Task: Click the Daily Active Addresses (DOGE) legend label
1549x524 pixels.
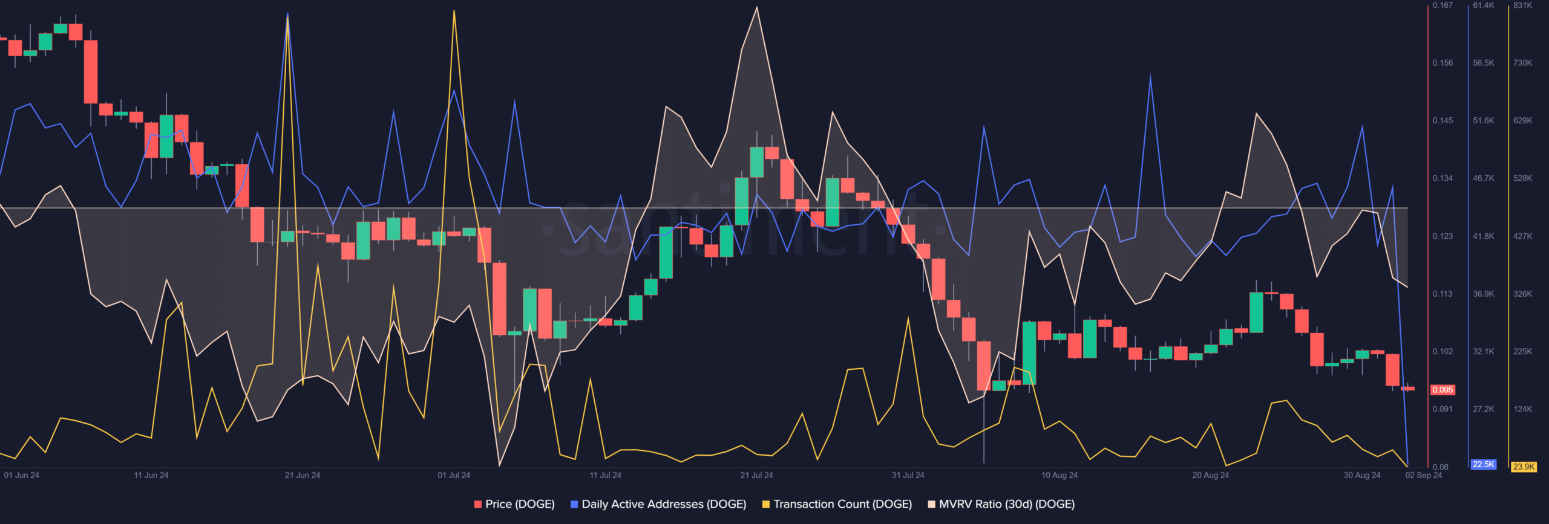Action: coord(664,504)
